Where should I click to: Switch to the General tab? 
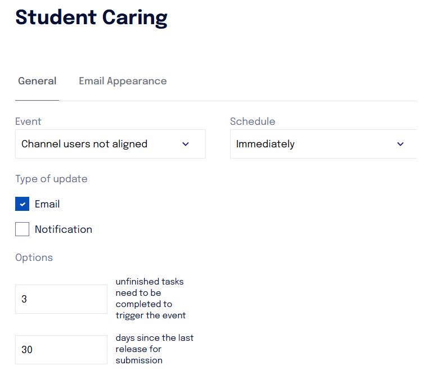pyautogui.click(x=37, y=81)
